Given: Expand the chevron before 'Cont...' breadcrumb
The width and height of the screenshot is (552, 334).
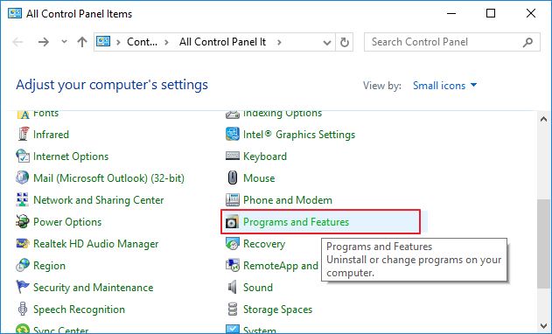Looking at the screenshot, I should pos(119,42).
